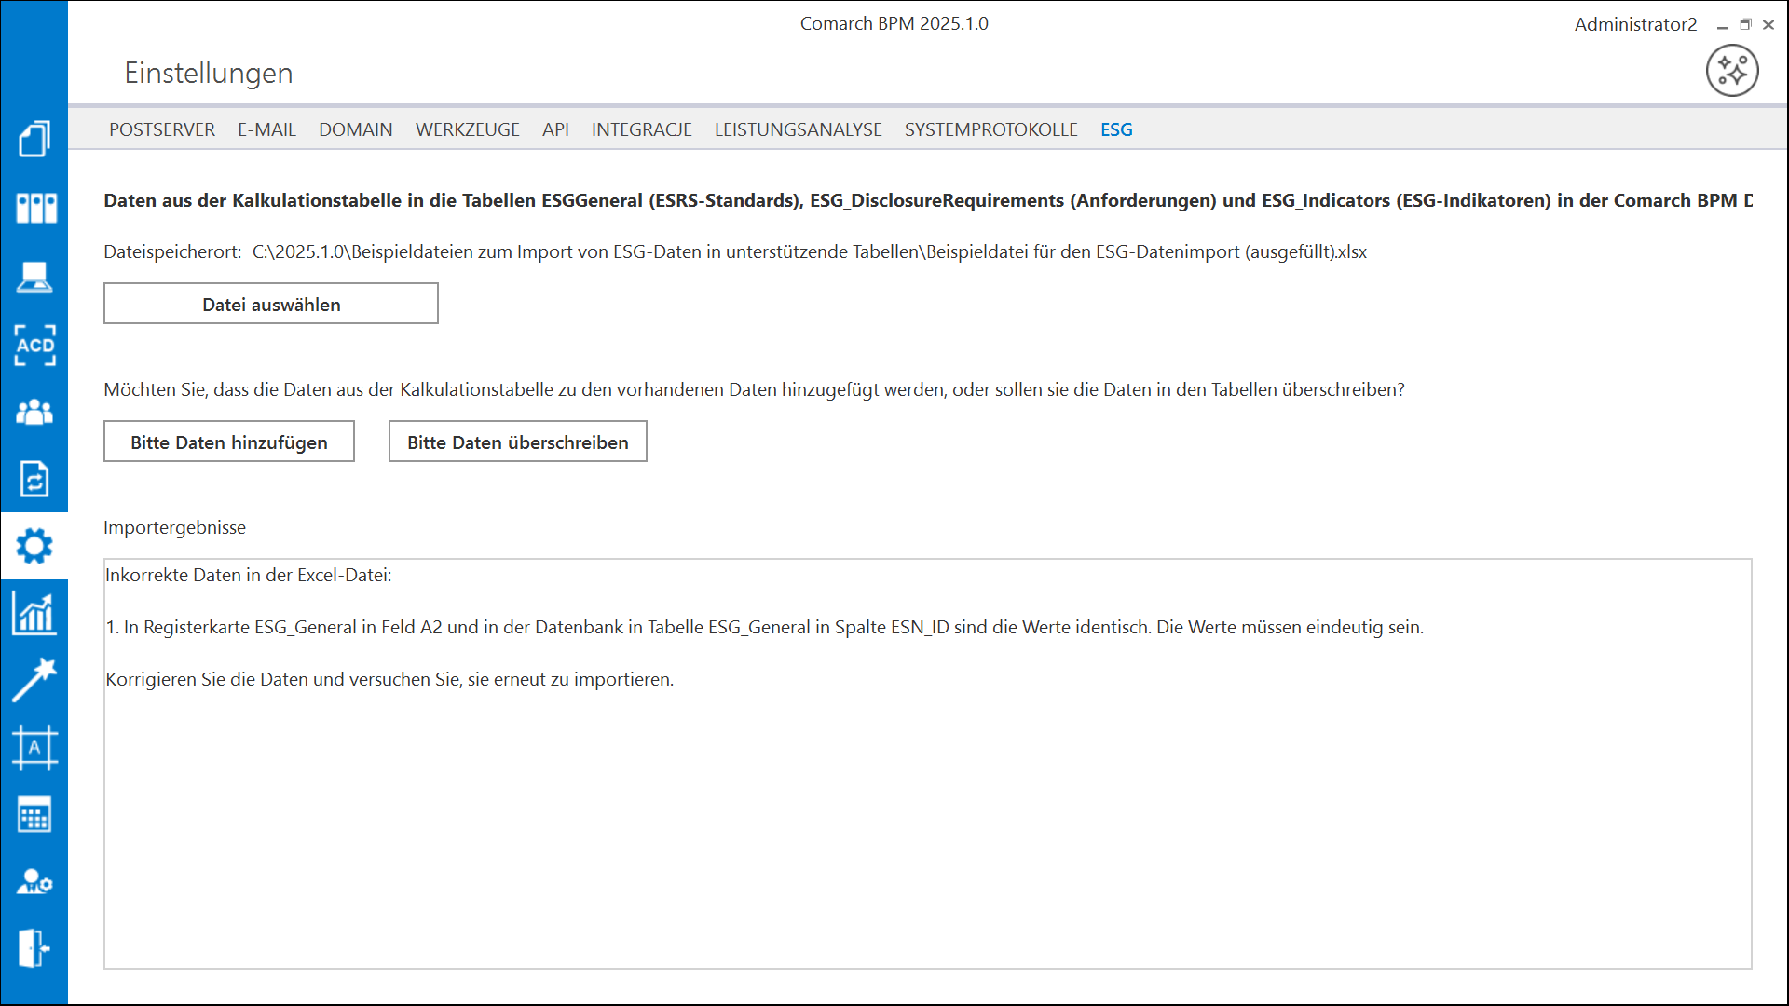The width and height of the screenshot is (1789, 1006).
Task: Click 'Bitte Daten überschreiben' button
Action: 518,442
